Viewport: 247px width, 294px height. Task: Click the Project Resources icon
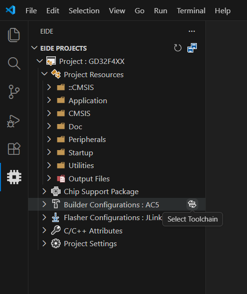pyautogui.click(x=56, y=74)
